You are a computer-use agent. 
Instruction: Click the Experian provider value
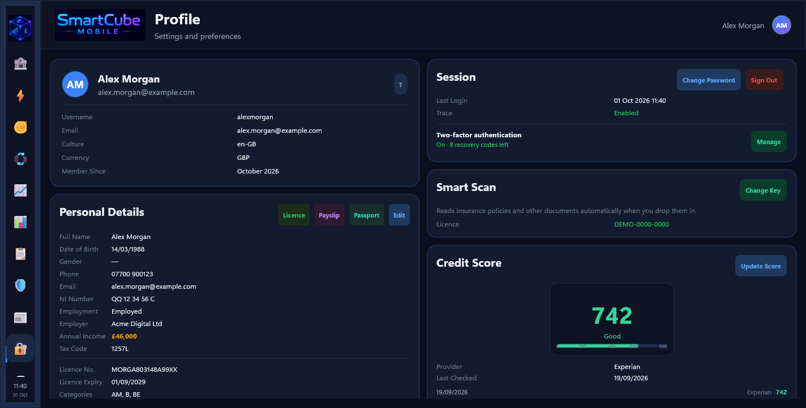627,367
